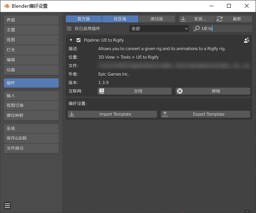Click the 安装... button
The width and height of the screenshot is (256, 213).
[197, 19]
